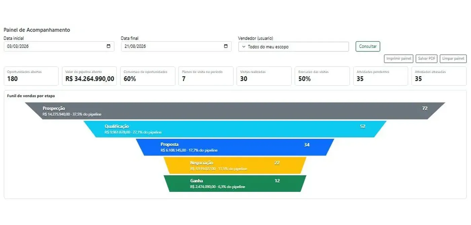Select the Execucao das visitas card
Viewport: 471px width, 225px height.
click(322, 76)
